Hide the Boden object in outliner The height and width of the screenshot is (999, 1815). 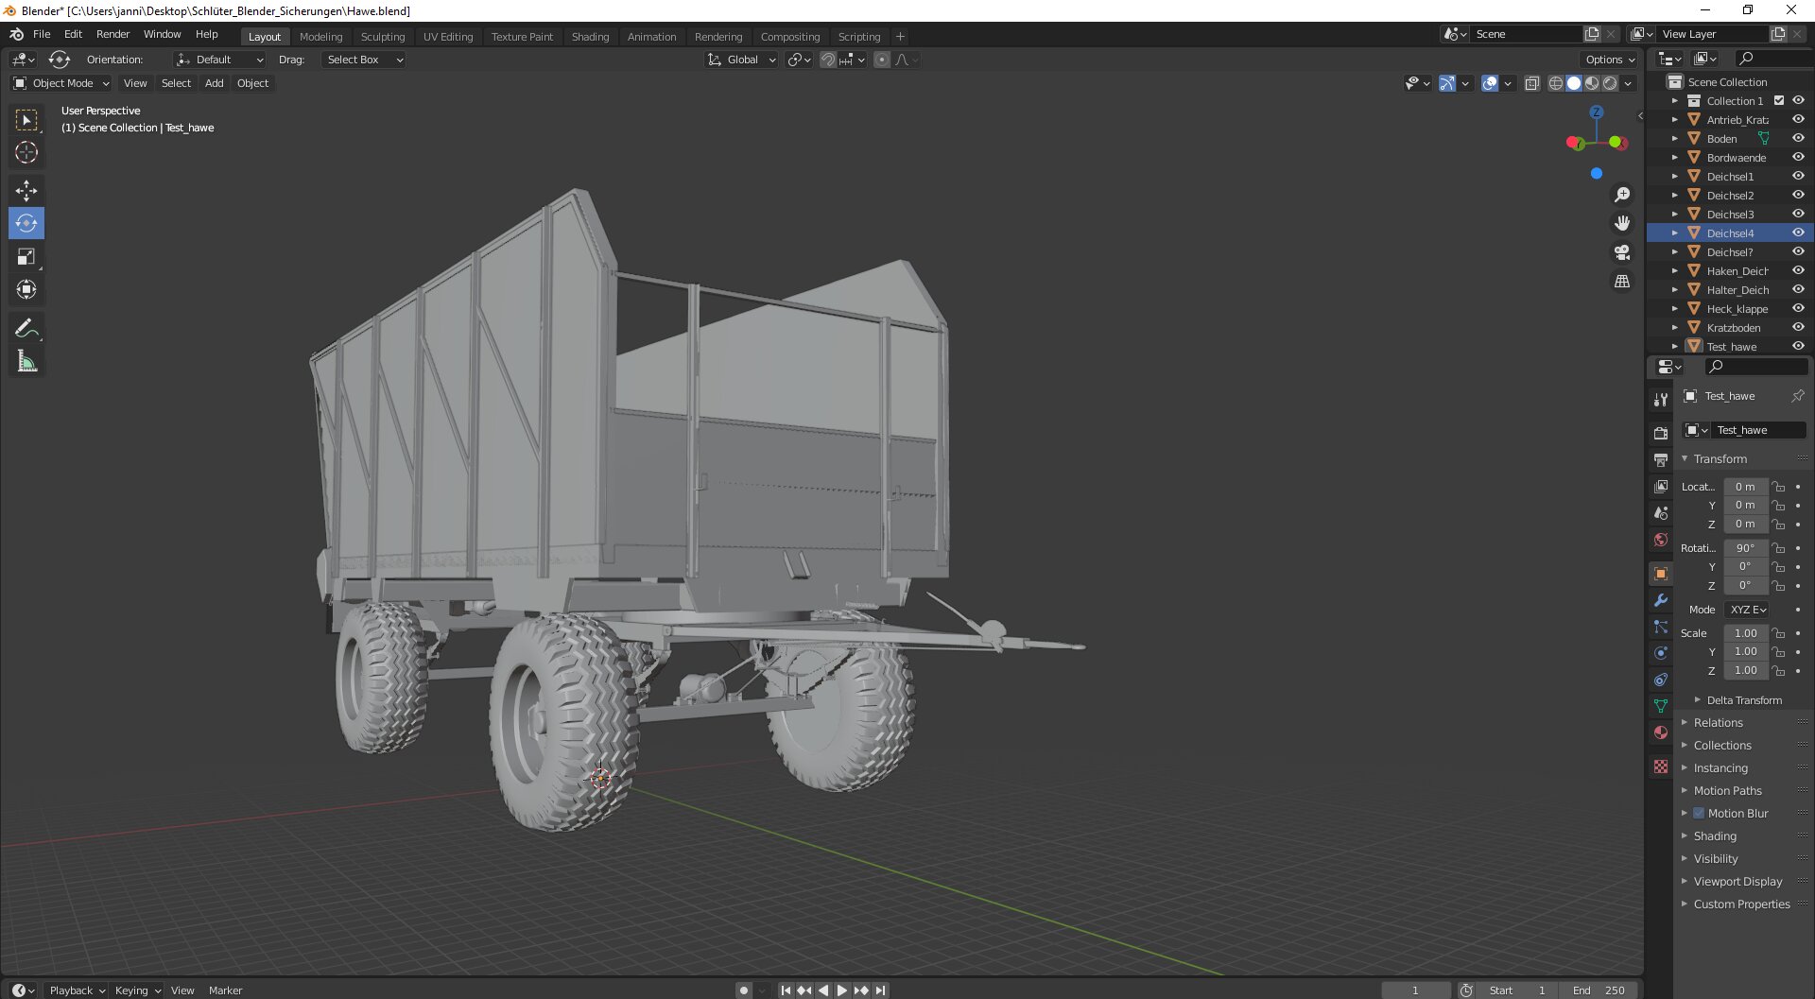coord(1798,139)
